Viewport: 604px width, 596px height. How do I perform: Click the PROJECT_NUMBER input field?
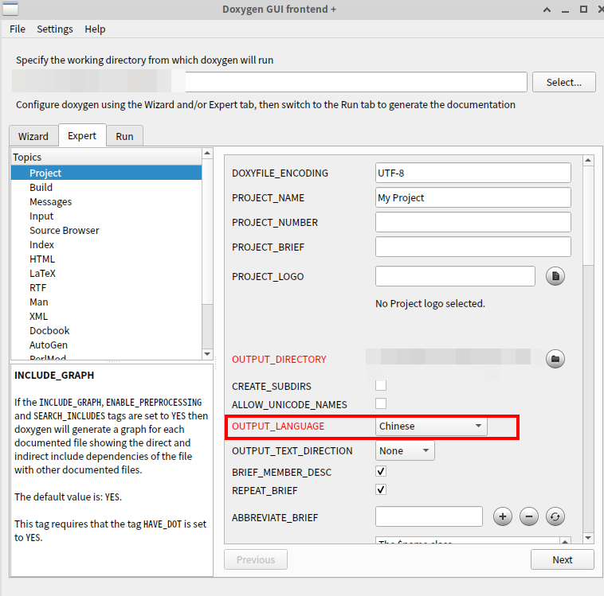pyautogui.click(x=473, y=222)
